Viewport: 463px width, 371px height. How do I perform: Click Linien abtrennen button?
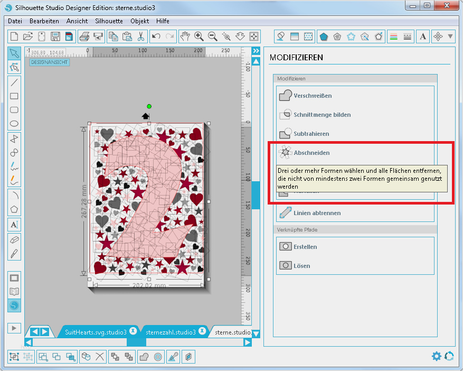pos(317,213)
